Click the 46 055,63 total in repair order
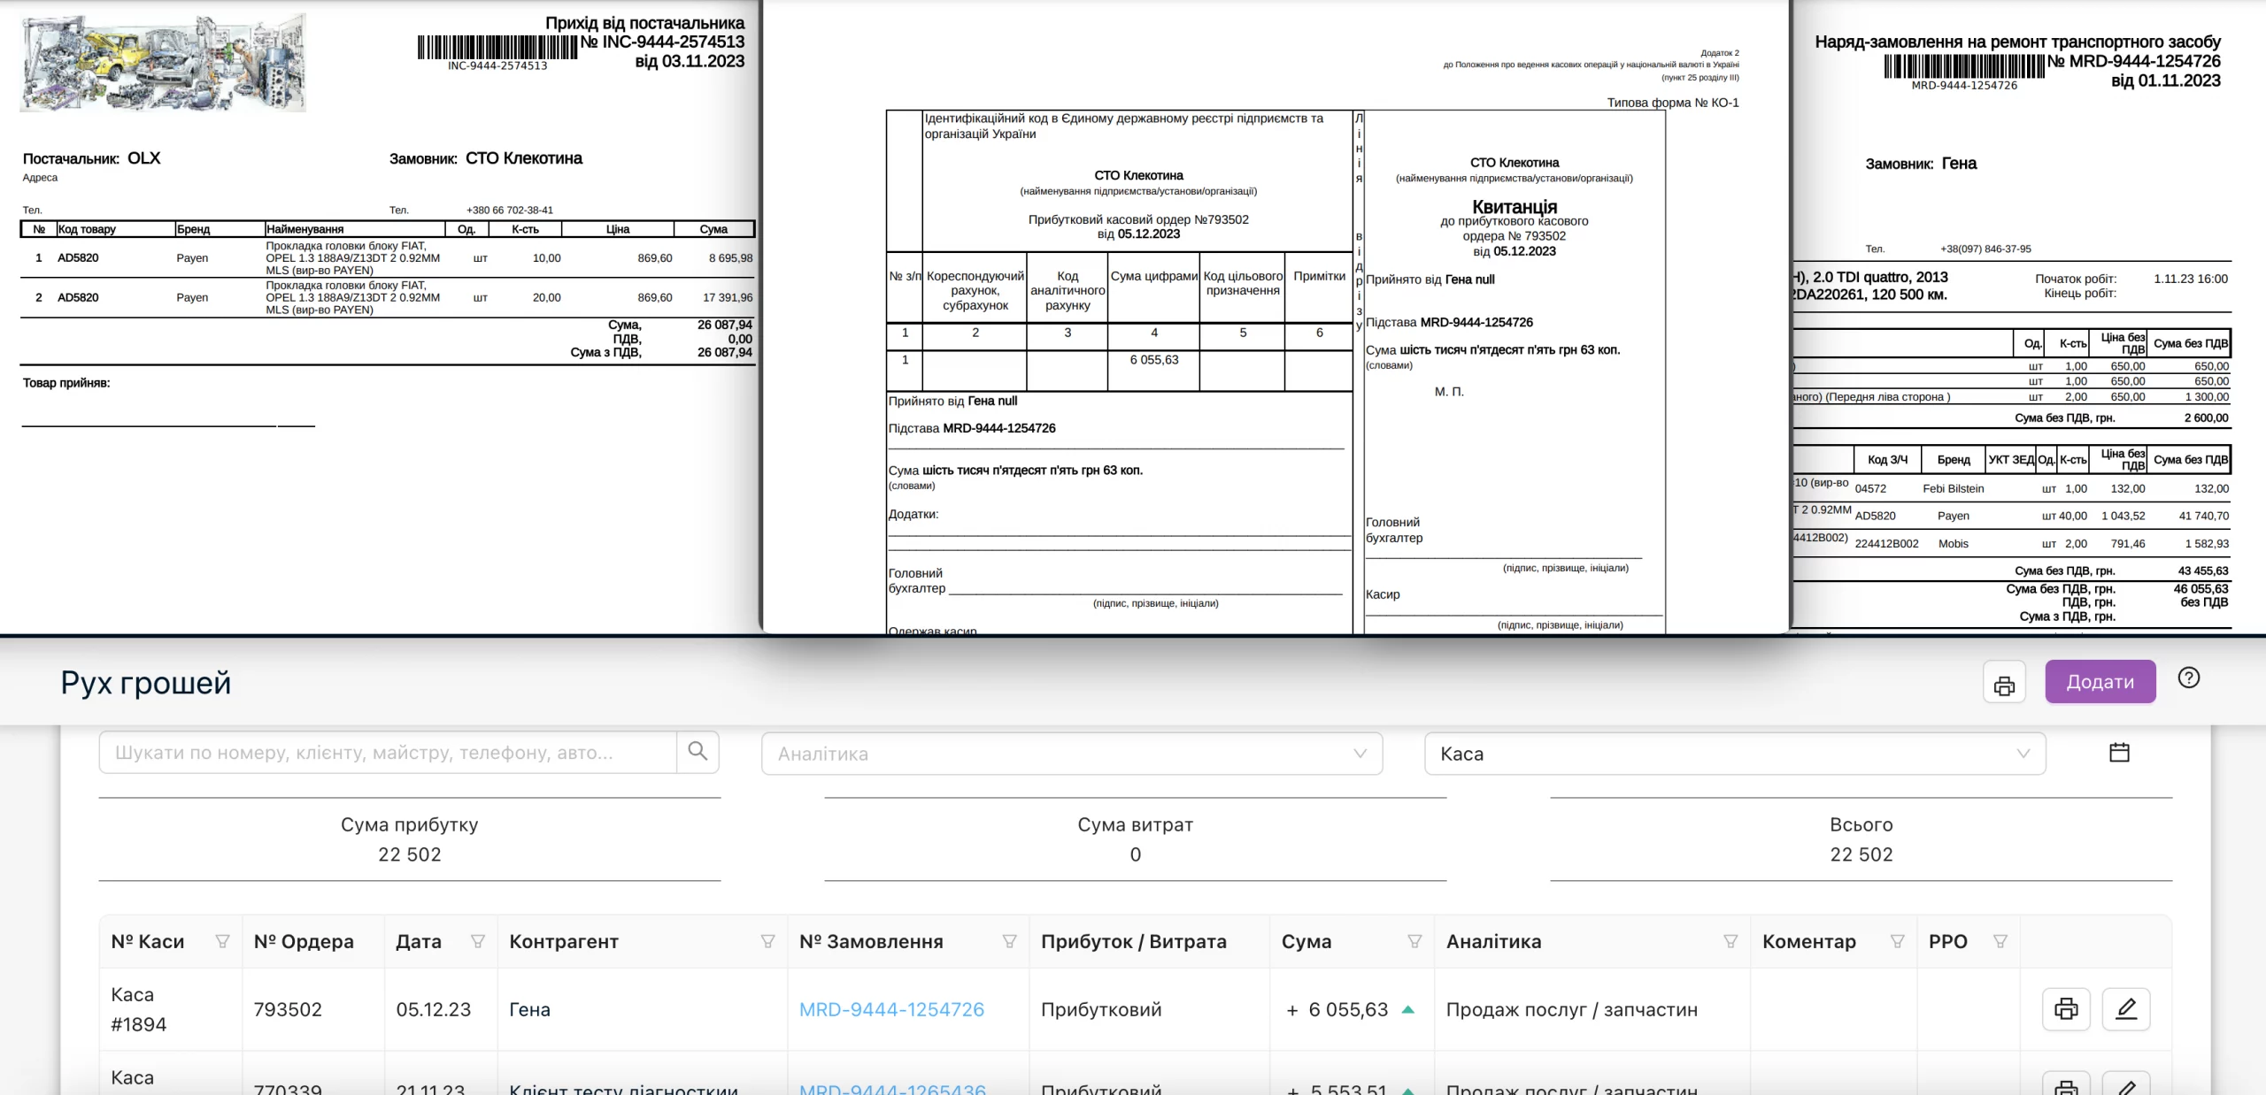 [x=2200, y=589]
